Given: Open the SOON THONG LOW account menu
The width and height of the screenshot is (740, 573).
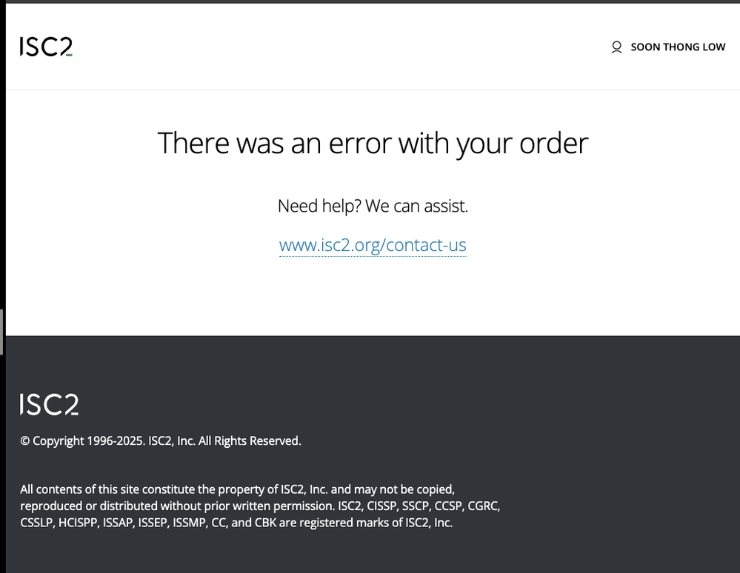Looking at the screenshot, I should 677,47.
